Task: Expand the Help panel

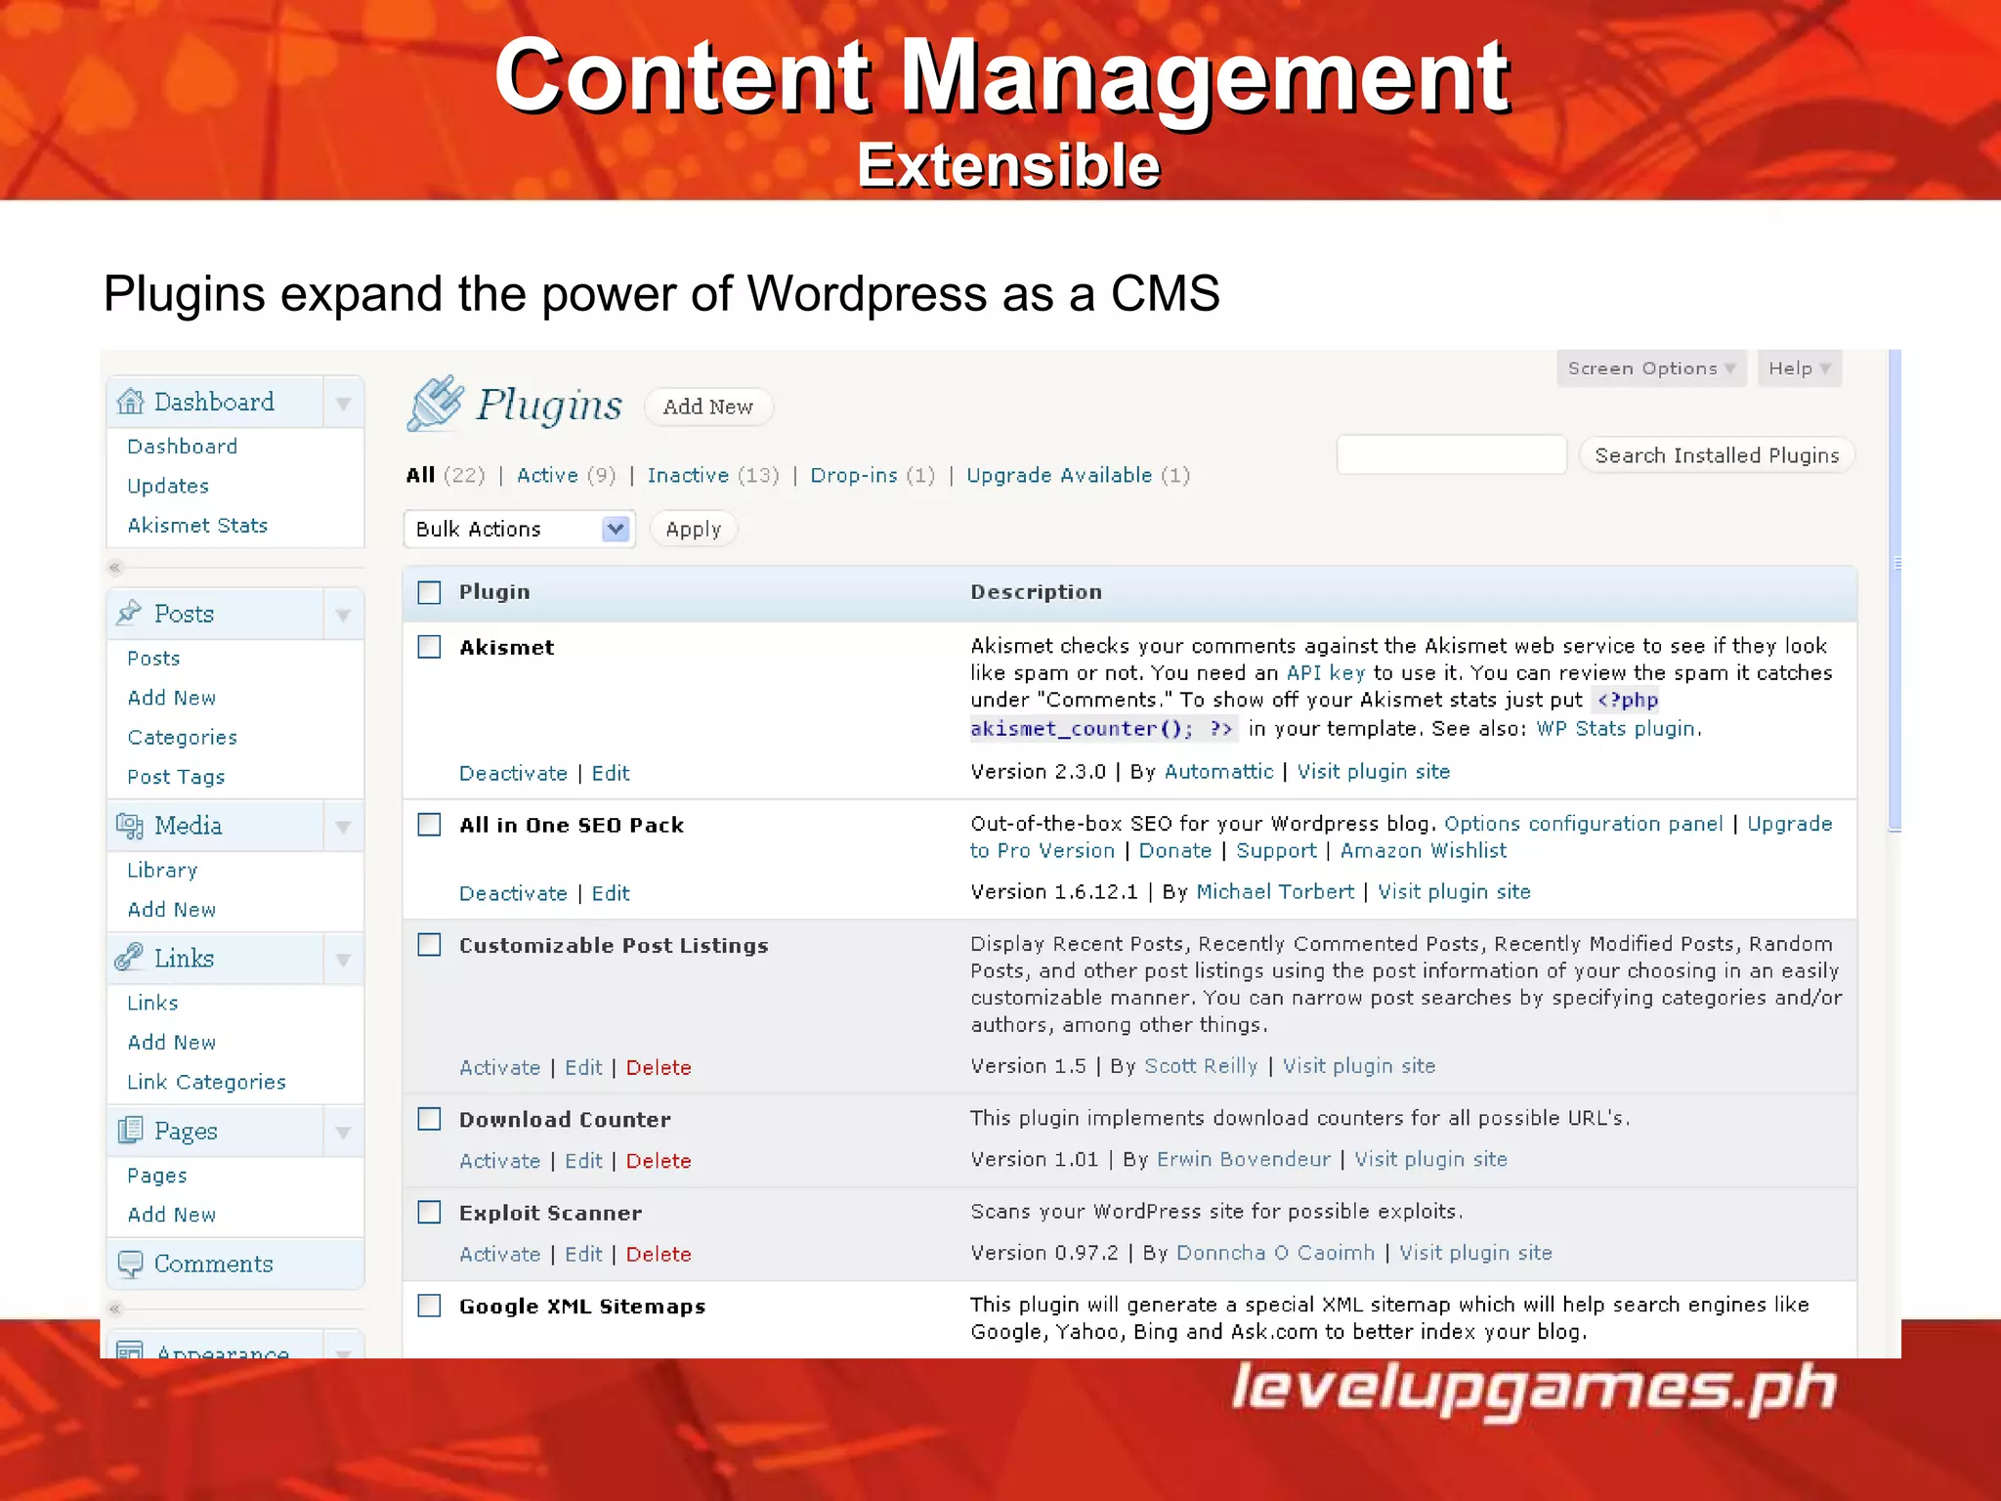Action: point(1800,368)
